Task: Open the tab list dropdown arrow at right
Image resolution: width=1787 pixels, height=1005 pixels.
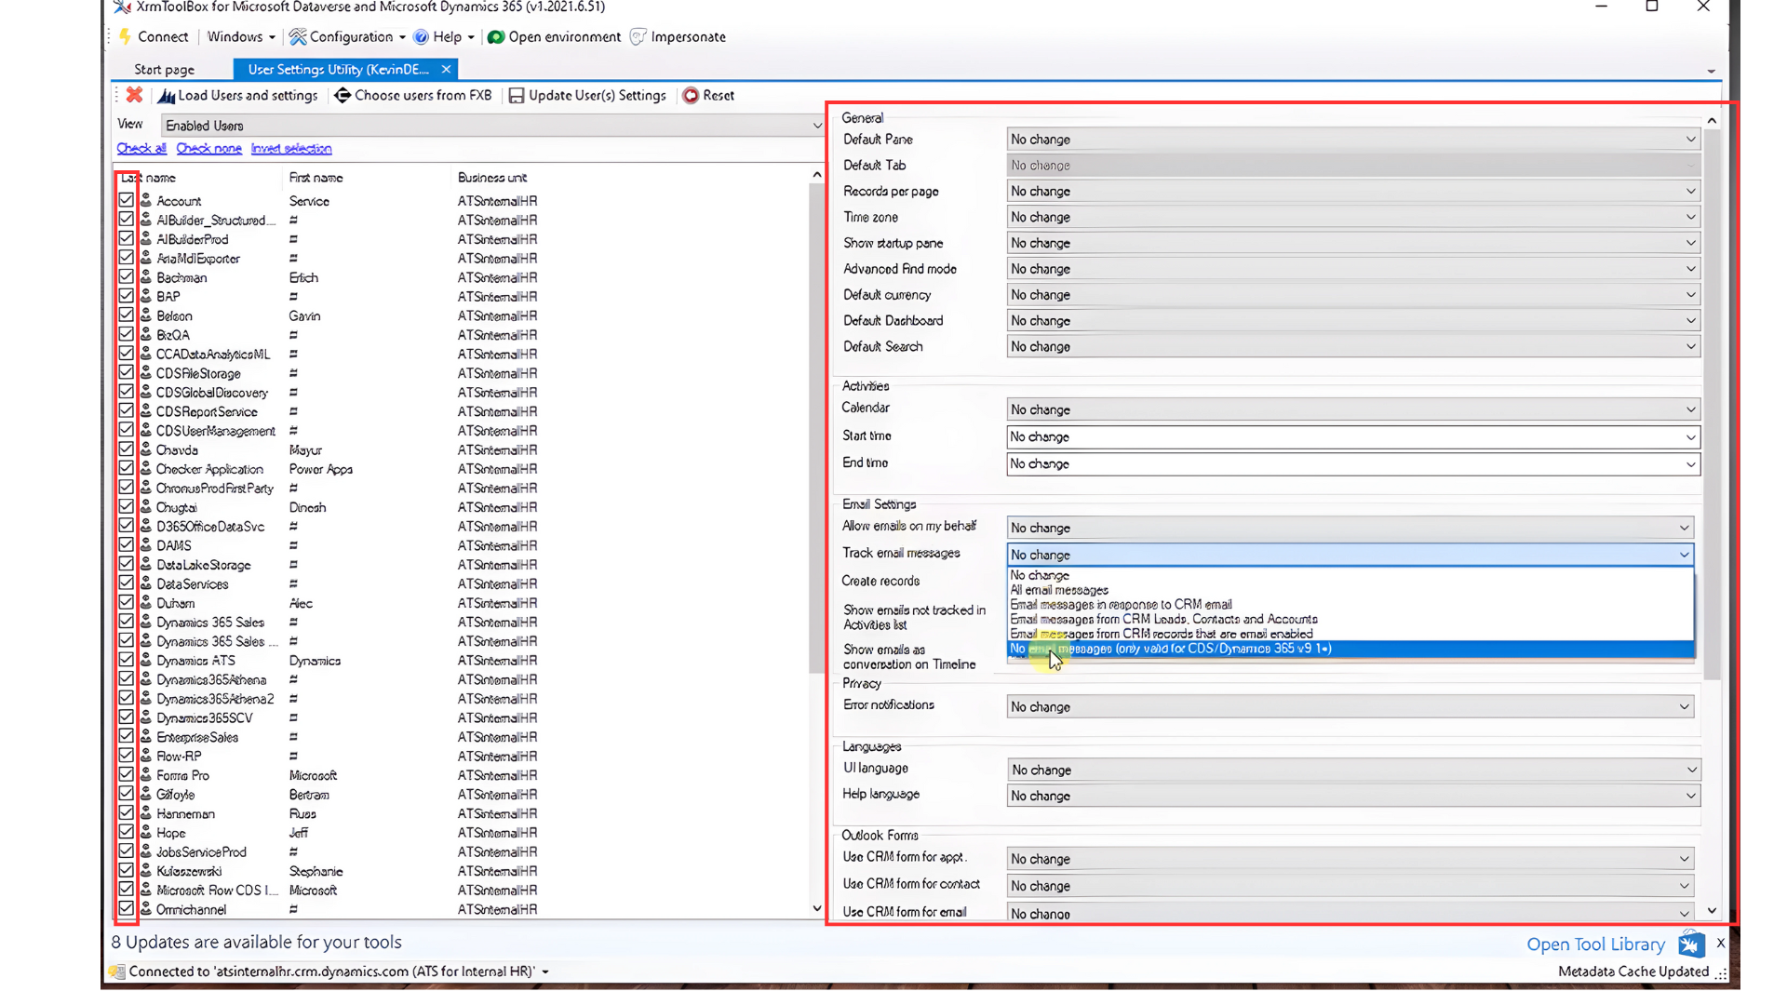Action: click(1711, 72)
